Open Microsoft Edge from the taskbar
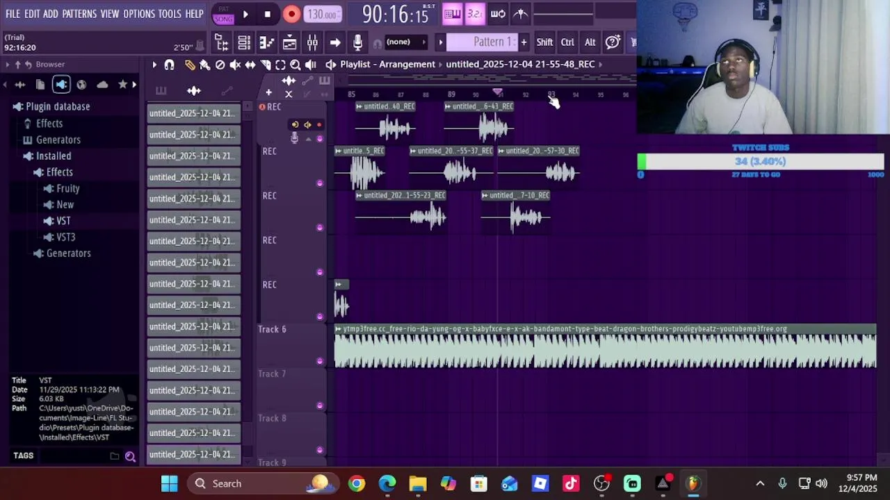This screenshot has width=890, height=500. [387, 483]
